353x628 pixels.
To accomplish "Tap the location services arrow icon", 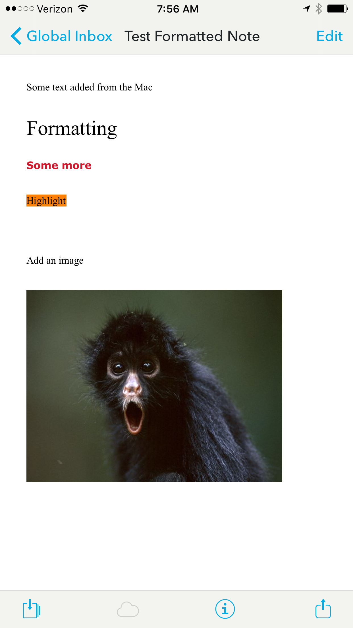I will click(x=307, y=9).
